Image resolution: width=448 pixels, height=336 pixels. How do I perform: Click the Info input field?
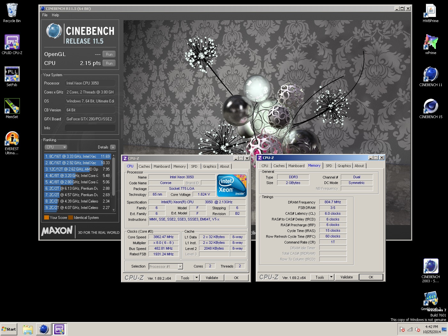point(90,128)
